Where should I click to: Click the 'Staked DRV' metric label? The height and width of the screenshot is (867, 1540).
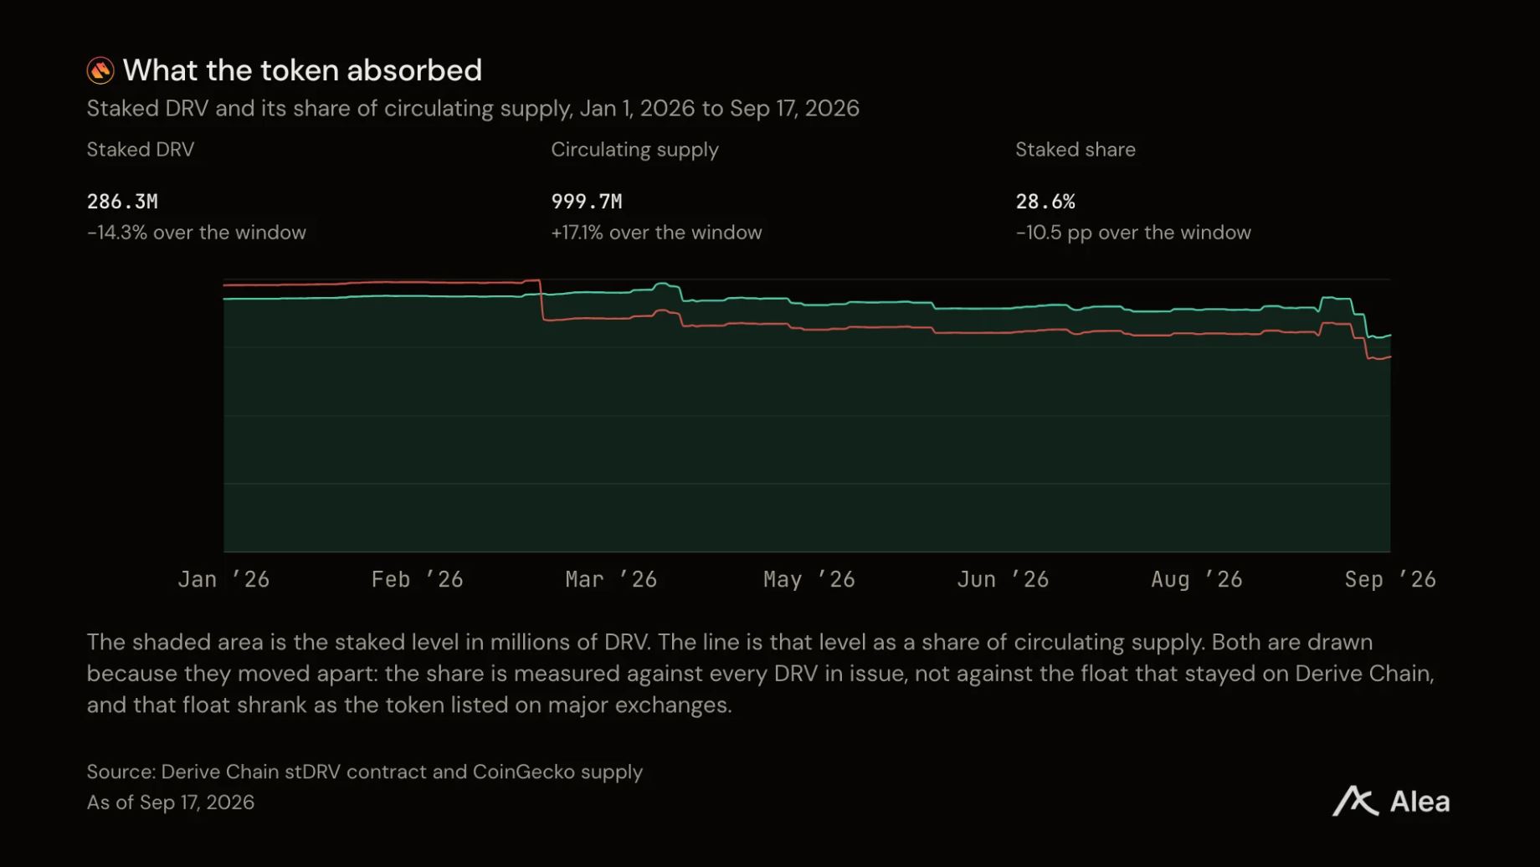(141, 150)
